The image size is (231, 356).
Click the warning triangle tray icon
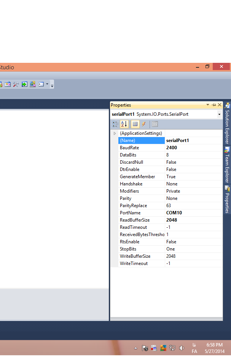163,348
